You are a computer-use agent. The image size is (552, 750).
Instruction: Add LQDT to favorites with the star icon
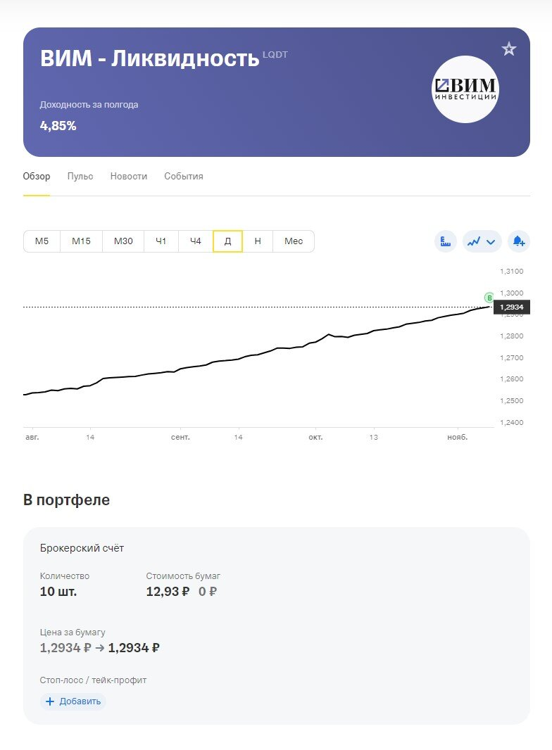(x=509, y=49)
